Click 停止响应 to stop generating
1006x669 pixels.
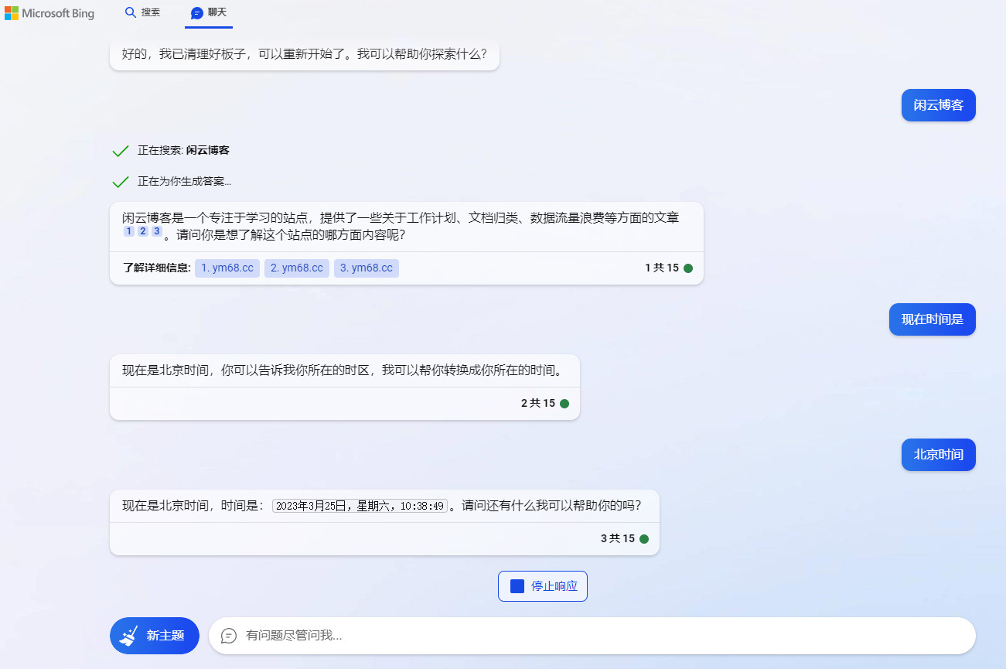pos(543,586)
